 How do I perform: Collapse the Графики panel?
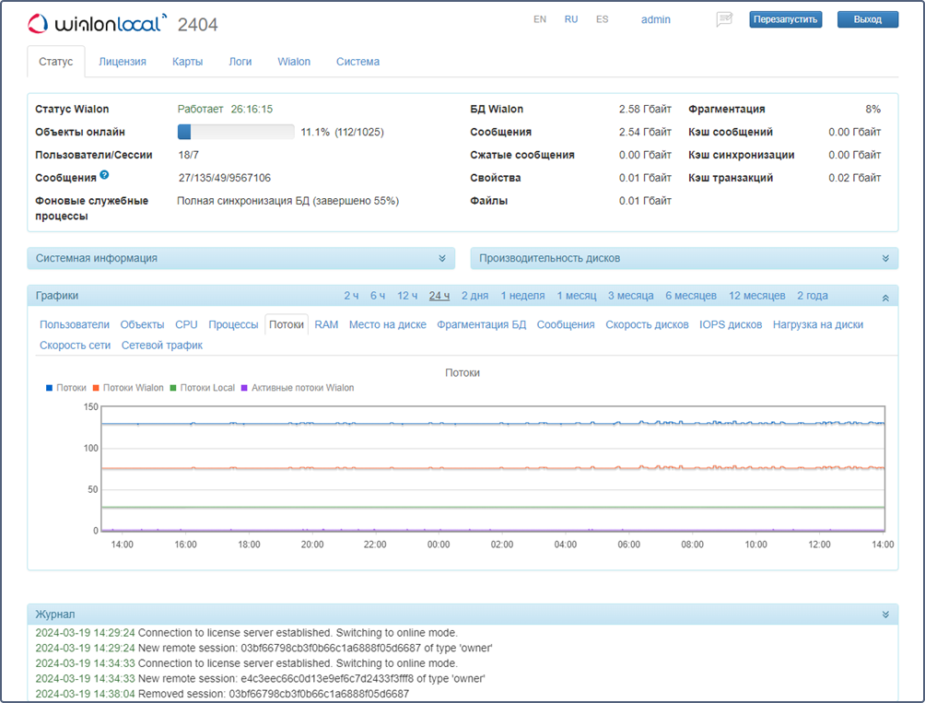coord(885,297)
